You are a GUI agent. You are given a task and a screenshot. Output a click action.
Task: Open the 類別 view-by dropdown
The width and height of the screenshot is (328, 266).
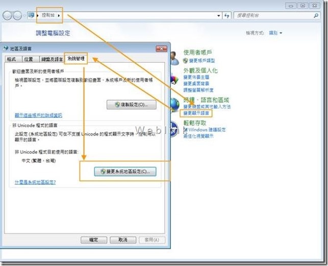coord(275,33)
